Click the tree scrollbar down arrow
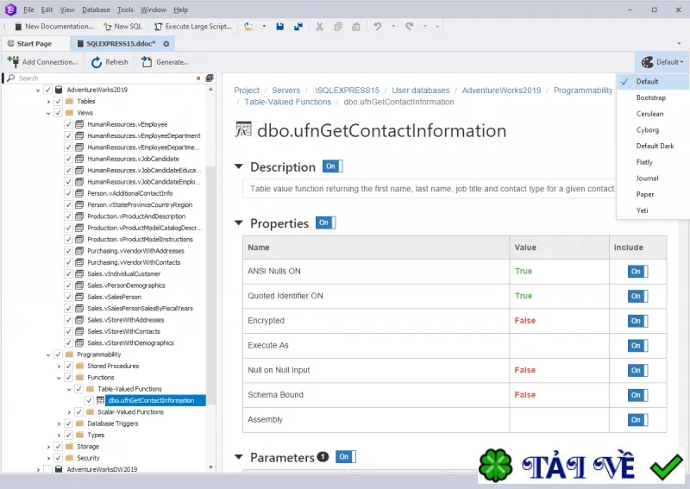The width and height of the screenshot is (690, 489). 210,467
